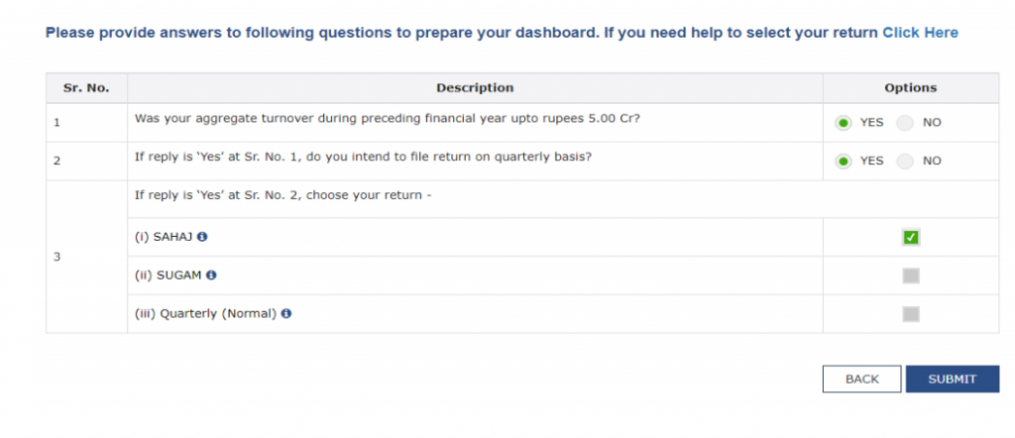Image resolution: width=1015 pixels, height=438 pixels.
Task: Click the (i) SAHAJ label text
Action: click(164, 237)
